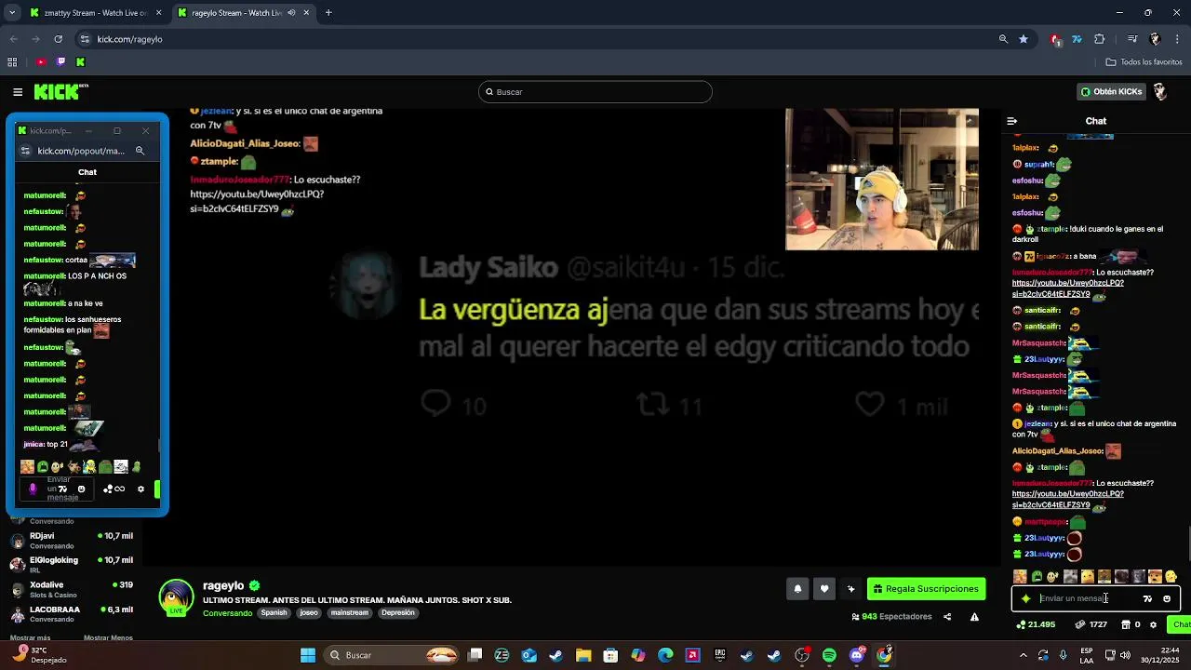
Task: Click 'Regala Suscripciones' button
Action: 926,588
